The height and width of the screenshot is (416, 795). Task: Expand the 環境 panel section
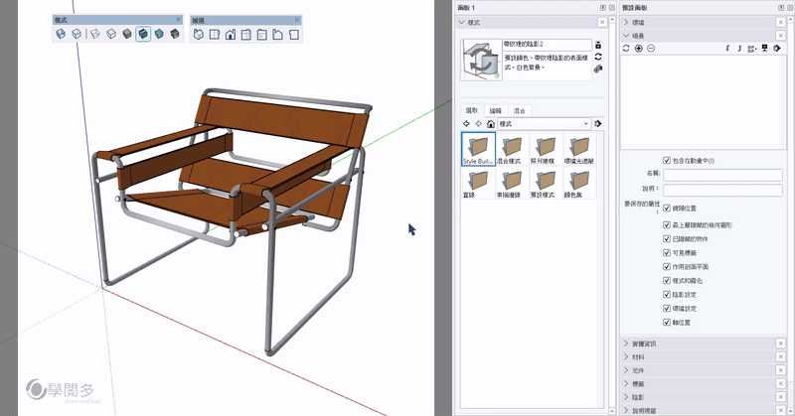[x=626, y=22]
